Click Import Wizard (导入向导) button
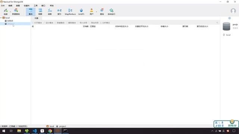This screenshot has width=239, height=134. pos(82,23)
